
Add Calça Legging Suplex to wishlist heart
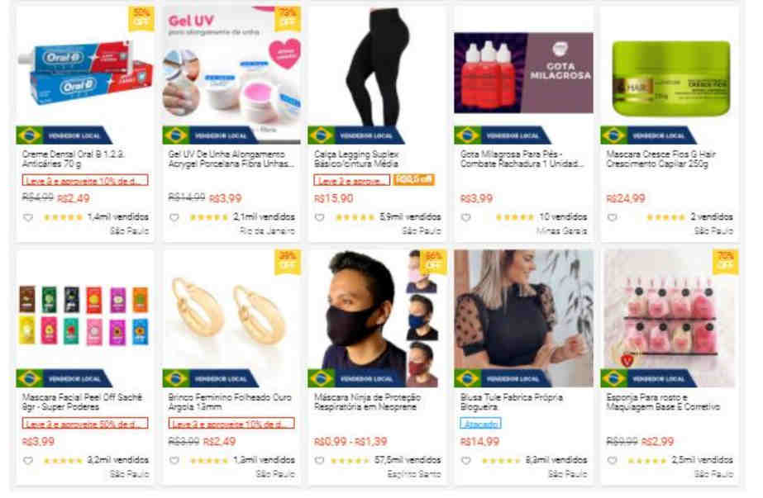[320, 217]
